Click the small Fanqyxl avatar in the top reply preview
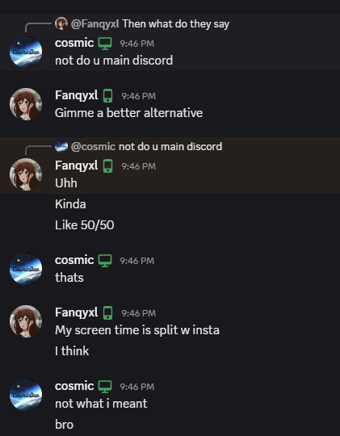This screenshot has width=340, height=436. [61, 23]
